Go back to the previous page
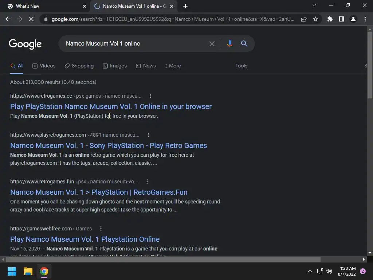The image size is (373, 280). pyautogui.click(x=8, y=19)
